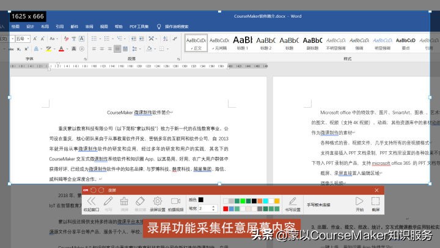
Task: Toggle character shading
Action: [x=74, y=49]
